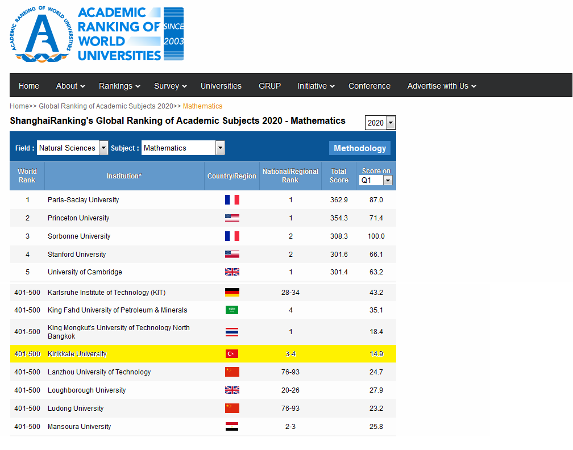Open the 2020 year dropdown
Screen dimensions: 573x450
(380, 123)
